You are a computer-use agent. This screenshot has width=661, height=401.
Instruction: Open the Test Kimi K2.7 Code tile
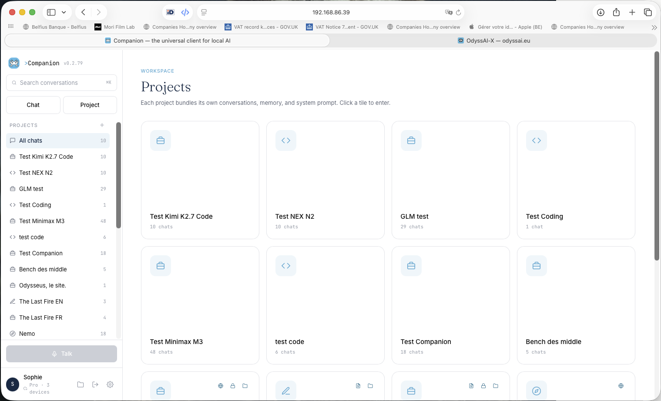click(200, 180)
